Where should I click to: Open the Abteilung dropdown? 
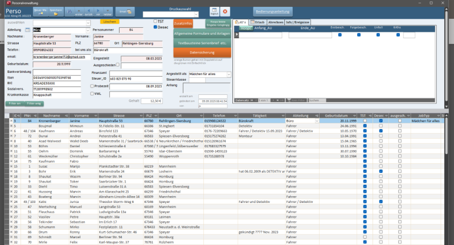coord(87,30)
